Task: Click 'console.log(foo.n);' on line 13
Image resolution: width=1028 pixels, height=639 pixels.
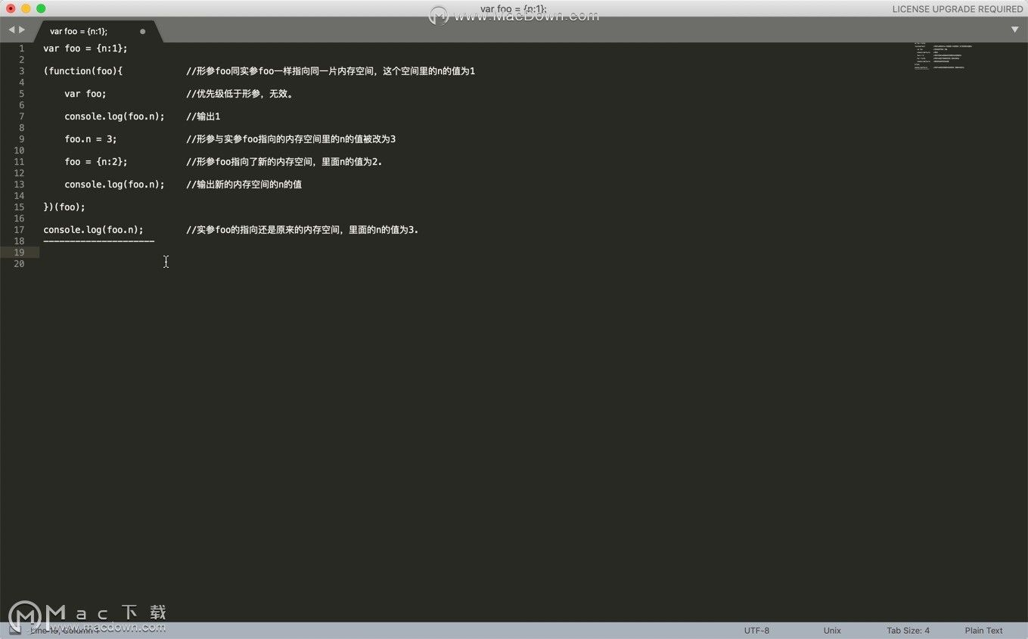Action: pos(114,185)
